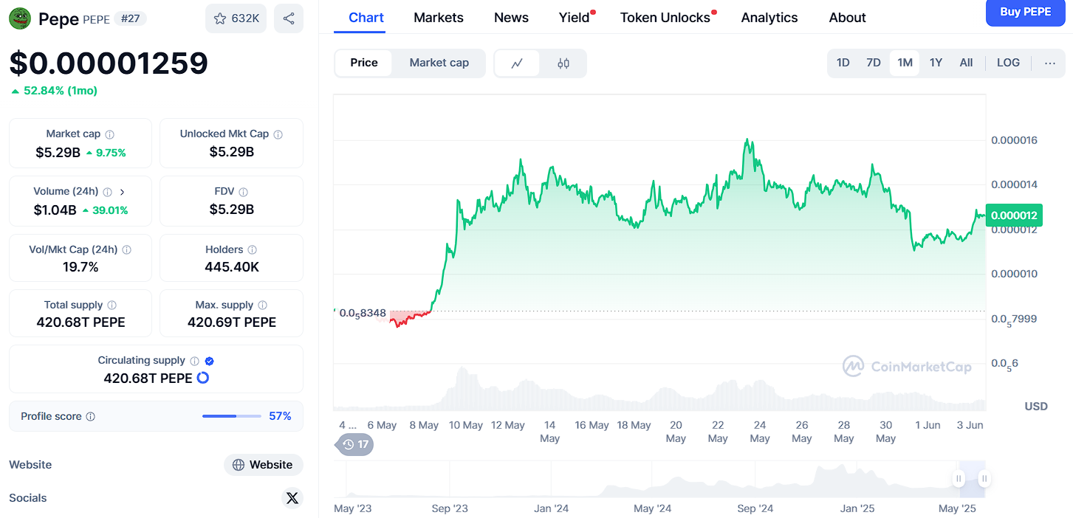Screen dimensions: 1073x518
Task: Set chart range to 7D
Action: (x=874, y=63)
